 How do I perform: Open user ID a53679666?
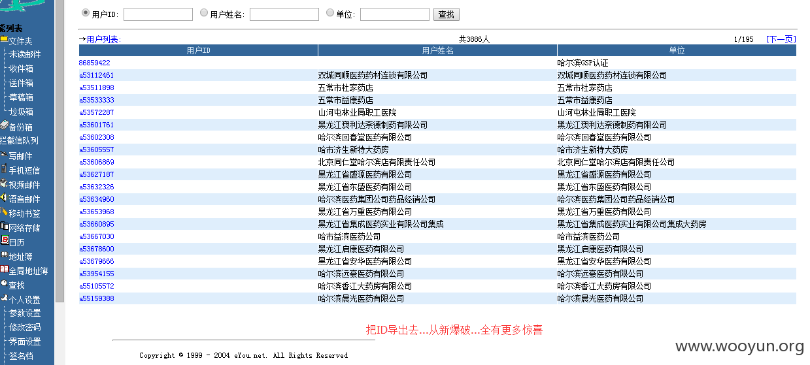(x=97, y=261)
